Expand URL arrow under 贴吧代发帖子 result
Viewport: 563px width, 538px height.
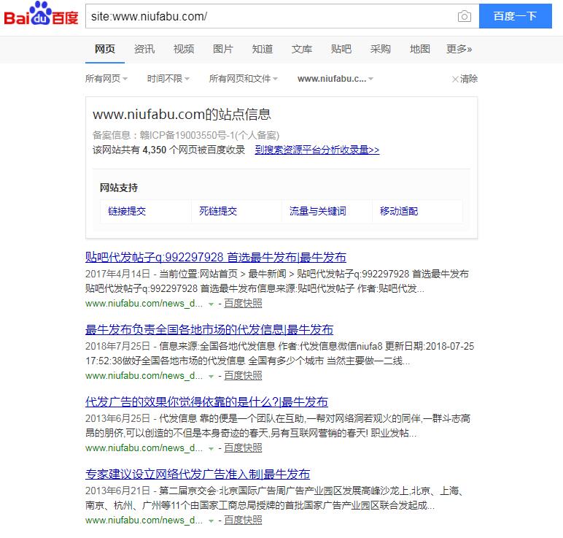[x=211, y=304]
